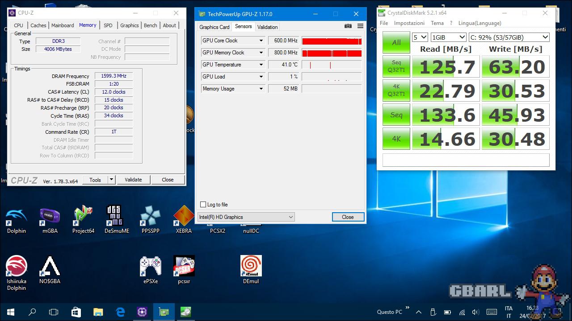Click the Seq Q32T1 read result 125.7
Image resolution: width=572 pixels, height=321 pixels.
click(x=446, y=67)
